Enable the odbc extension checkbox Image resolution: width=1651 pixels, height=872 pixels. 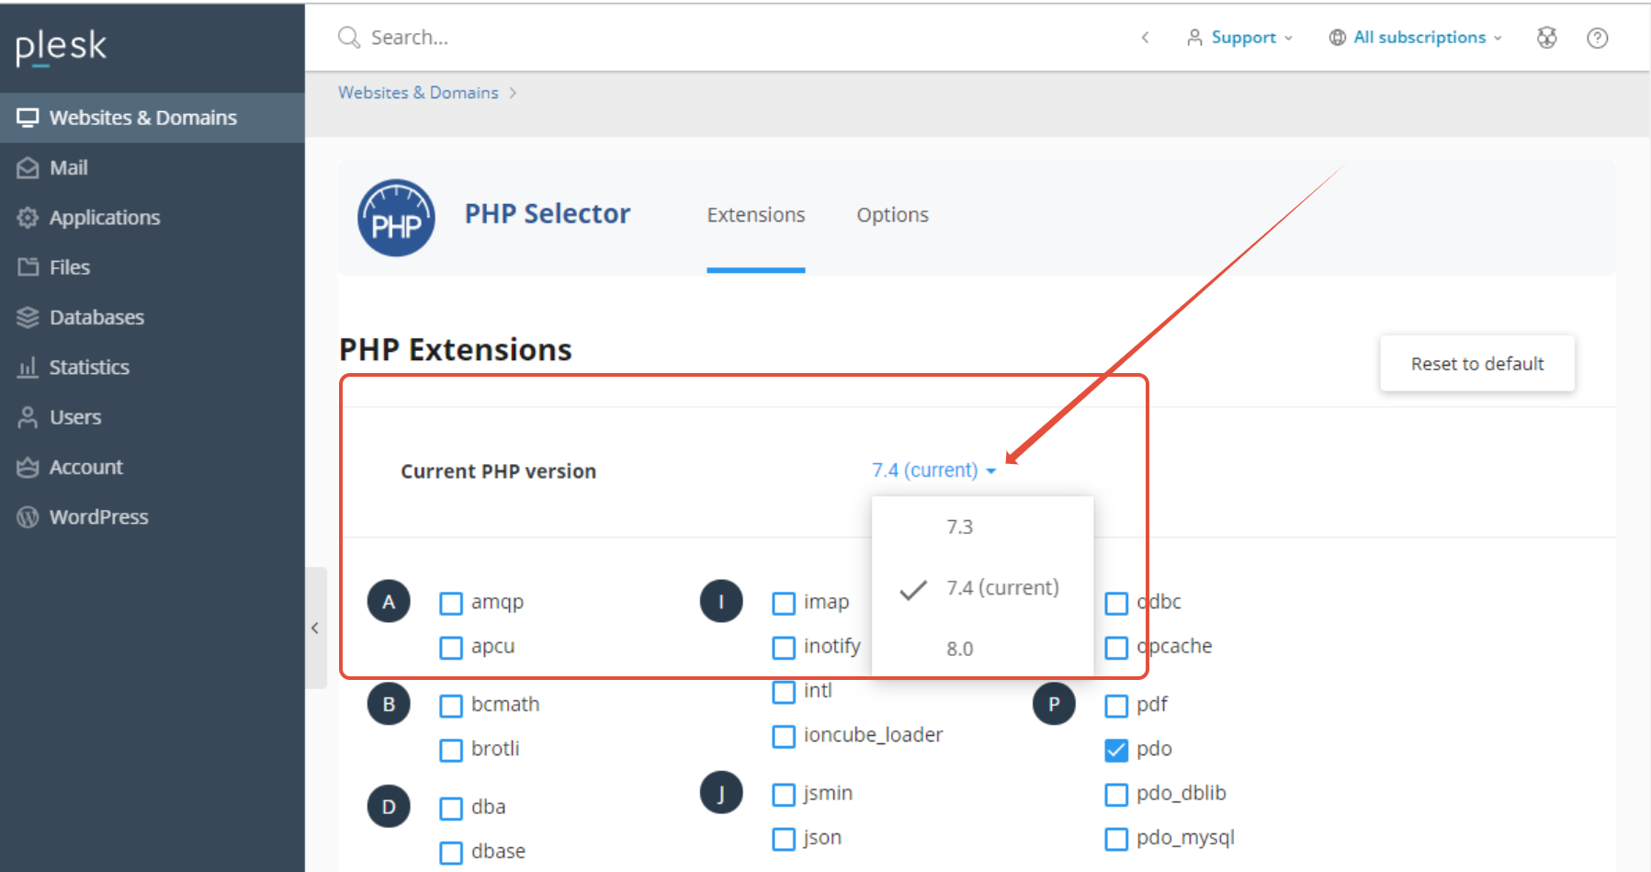[1116, 604]
